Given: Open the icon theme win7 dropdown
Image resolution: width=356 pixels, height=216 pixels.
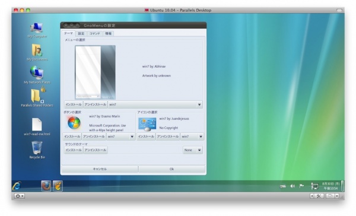Looking at the screenshot, I should click(x=192, y=136).
